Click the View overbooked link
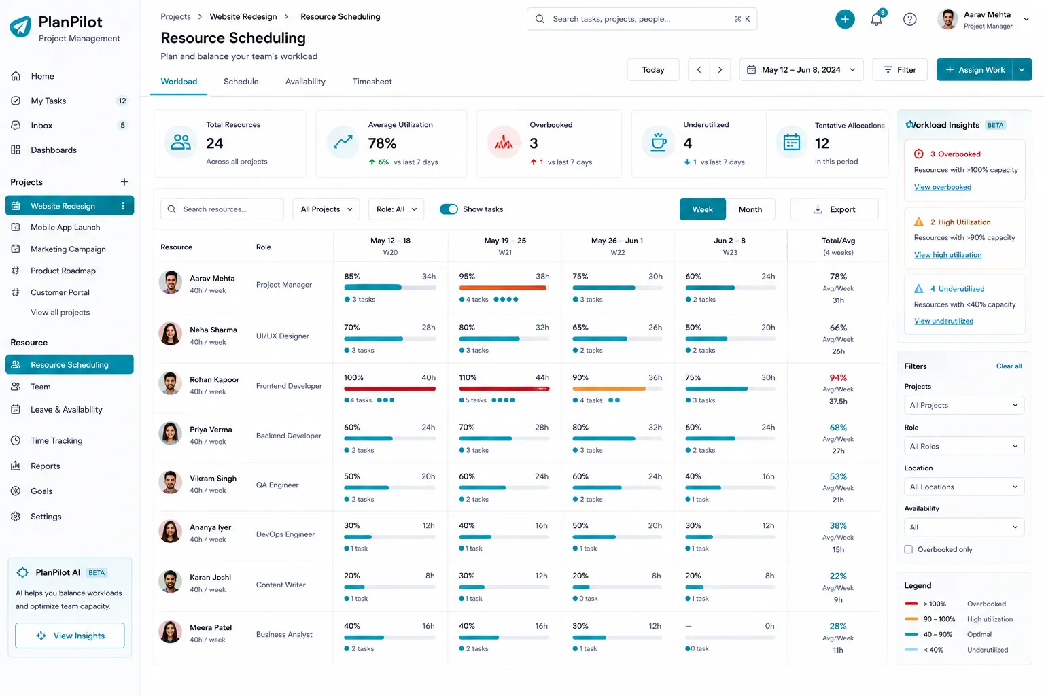The image size is (1044, 696). (943, 187)
